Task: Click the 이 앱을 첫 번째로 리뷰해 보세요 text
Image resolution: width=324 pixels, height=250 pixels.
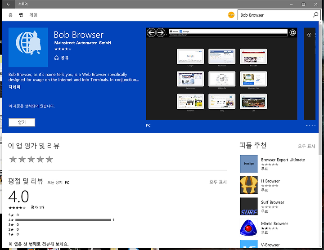Action: click(x=39, y=244)
